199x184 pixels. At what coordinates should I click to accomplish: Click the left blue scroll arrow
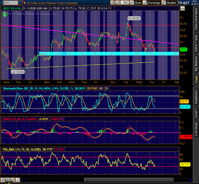22,180
